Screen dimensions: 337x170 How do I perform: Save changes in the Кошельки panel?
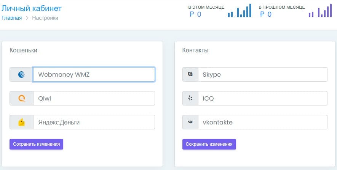(x=36, y=144)
